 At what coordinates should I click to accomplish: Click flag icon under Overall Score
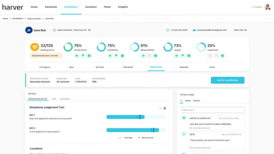pyautogui.click(x=83, y=56)
